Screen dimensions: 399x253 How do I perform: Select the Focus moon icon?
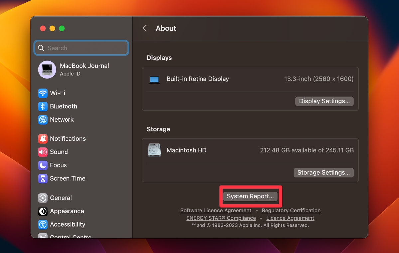tap(43, 165)
